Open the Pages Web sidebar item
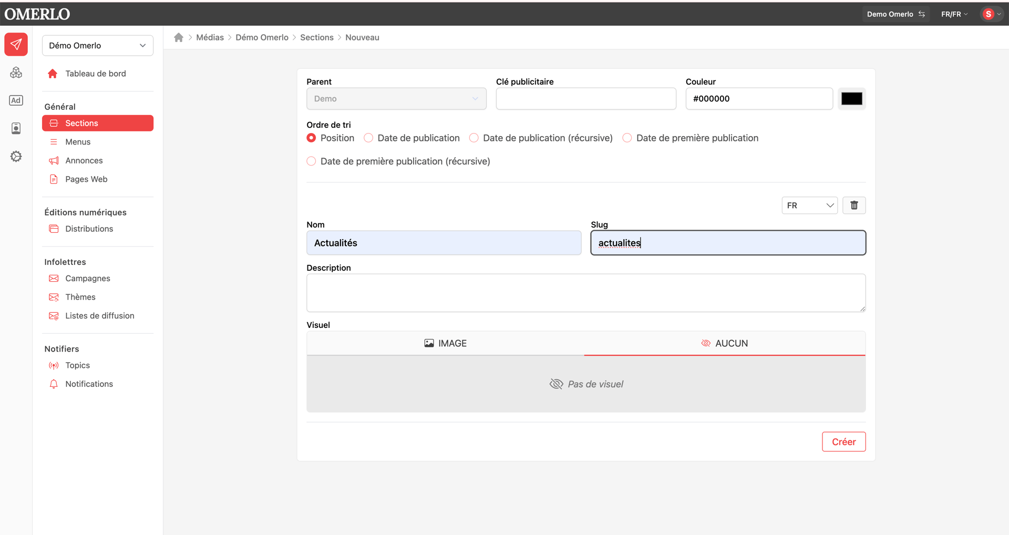This screenshot has height=535, width=1009. click(x=98, y=179)
